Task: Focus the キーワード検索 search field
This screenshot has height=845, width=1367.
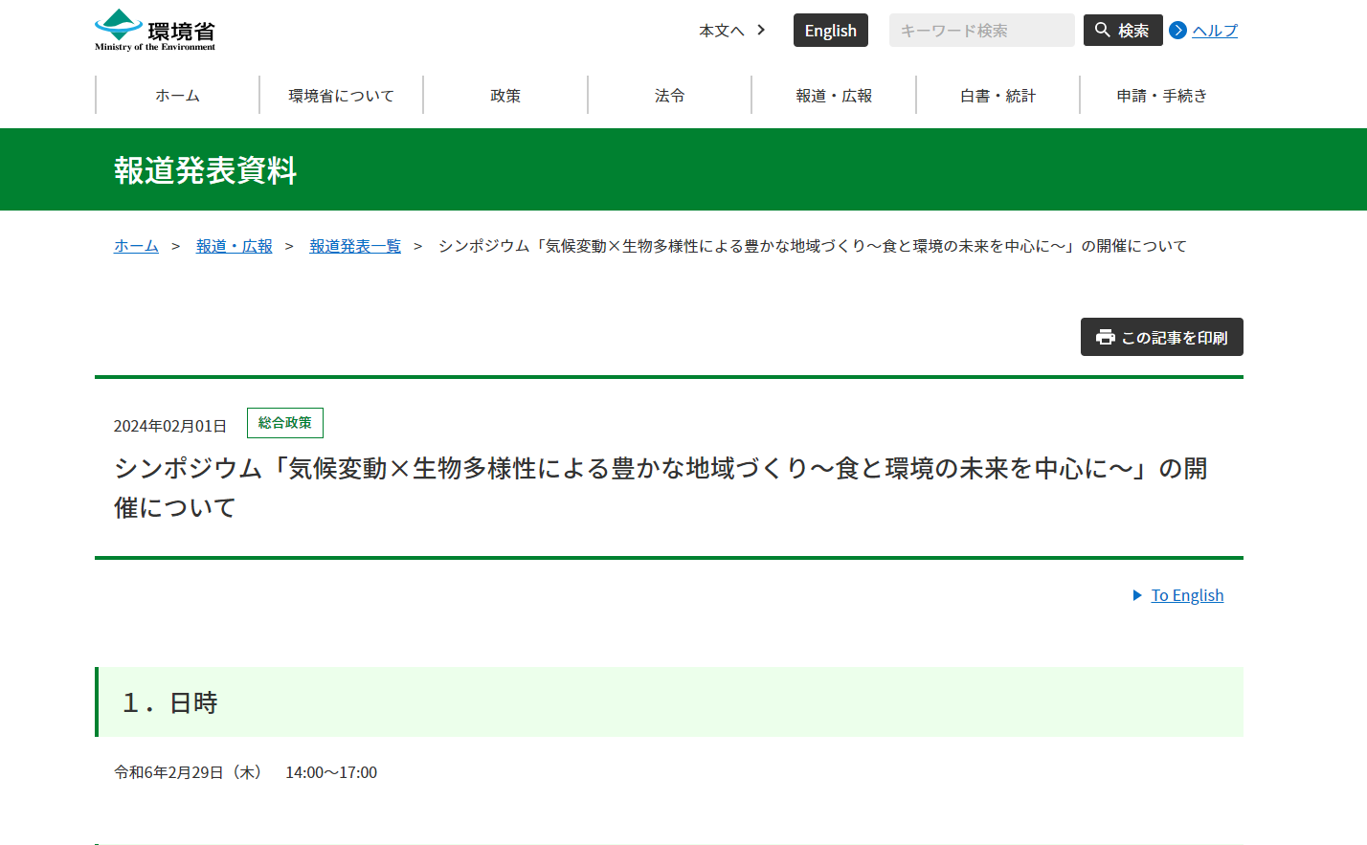Action: [x=981, y=31]
